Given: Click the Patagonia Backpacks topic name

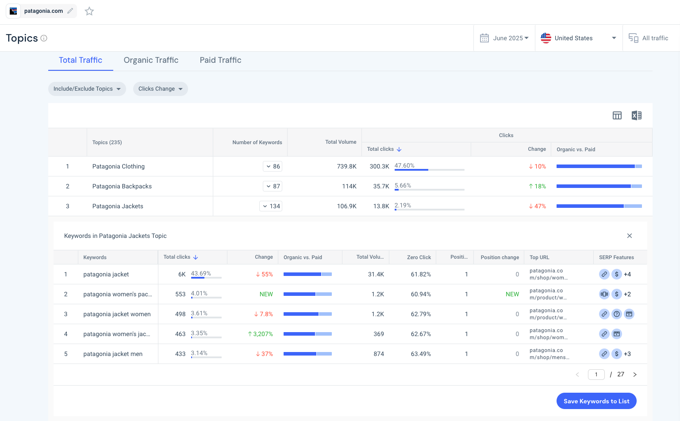Looking at the screenshot, I should [122, 186].
